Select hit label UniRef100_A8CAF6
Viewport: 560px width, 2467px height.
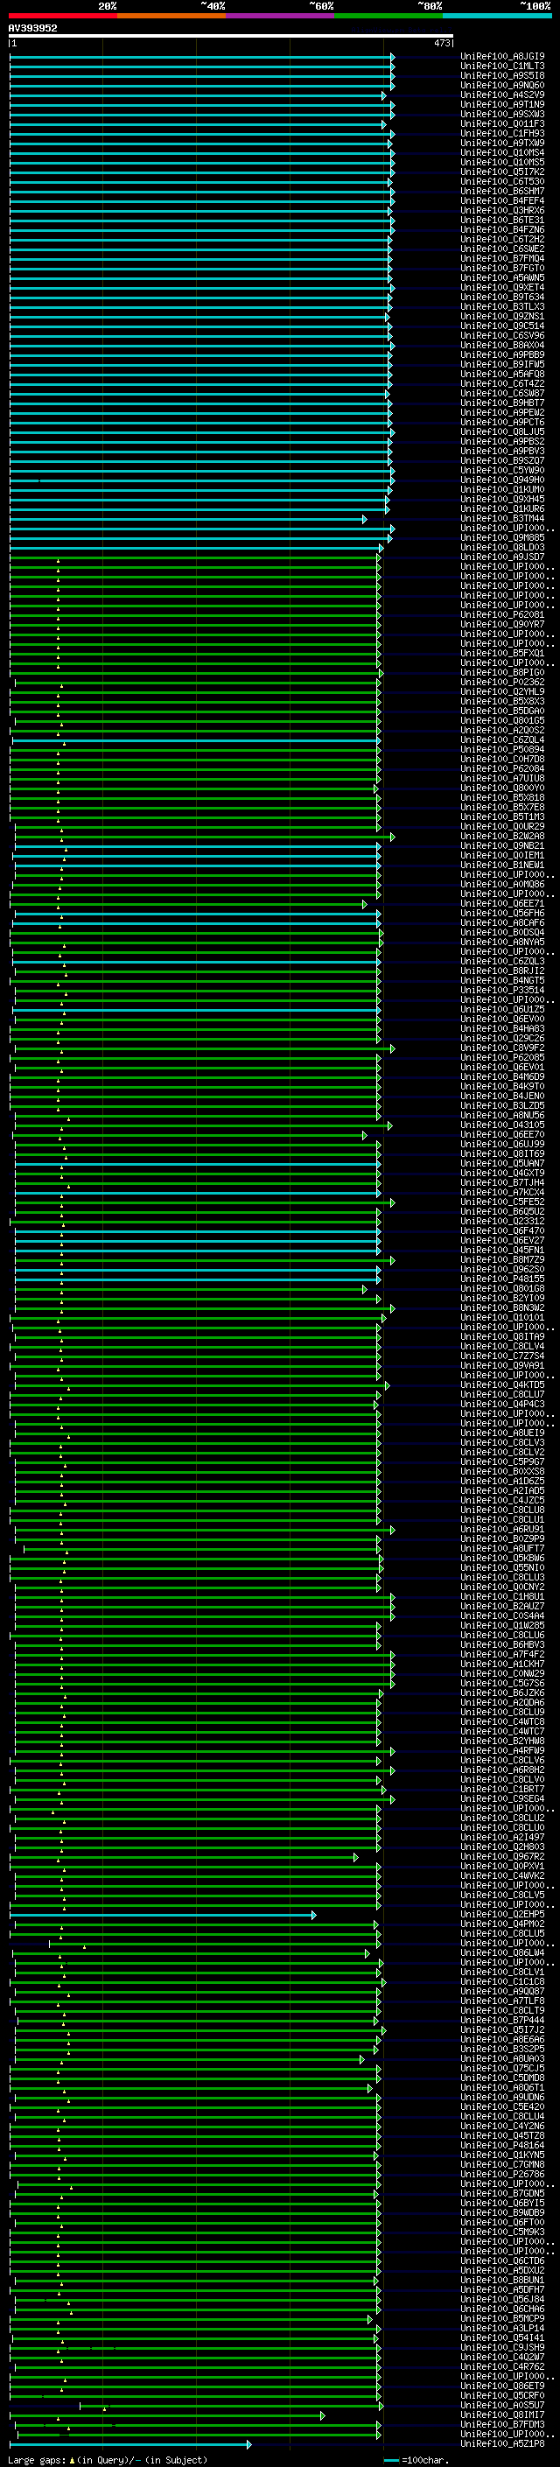(x=502, y=923)
